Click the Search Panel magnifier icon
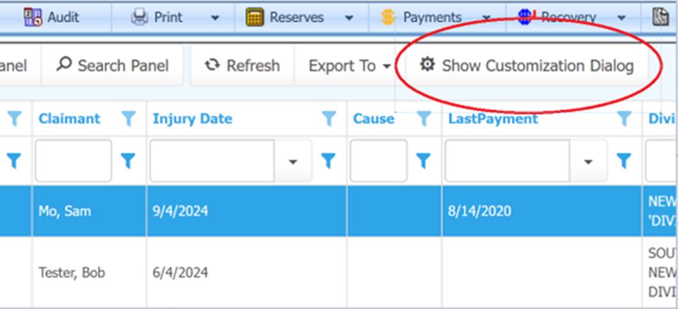This screenshot has width=678, height=309. [64, 65]
